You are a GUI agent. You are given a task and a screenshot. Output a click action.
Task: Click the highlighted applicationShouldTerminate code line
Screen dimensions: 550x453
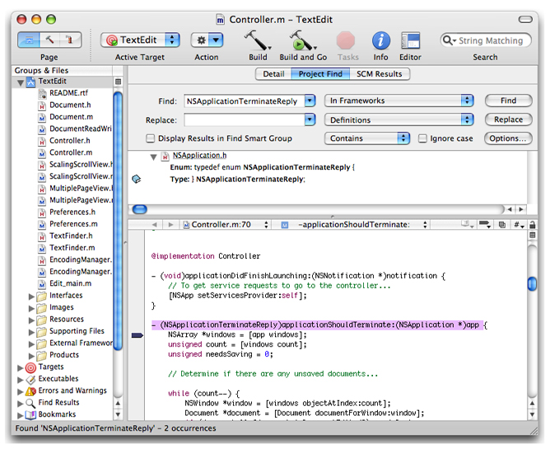pos(319,325)
